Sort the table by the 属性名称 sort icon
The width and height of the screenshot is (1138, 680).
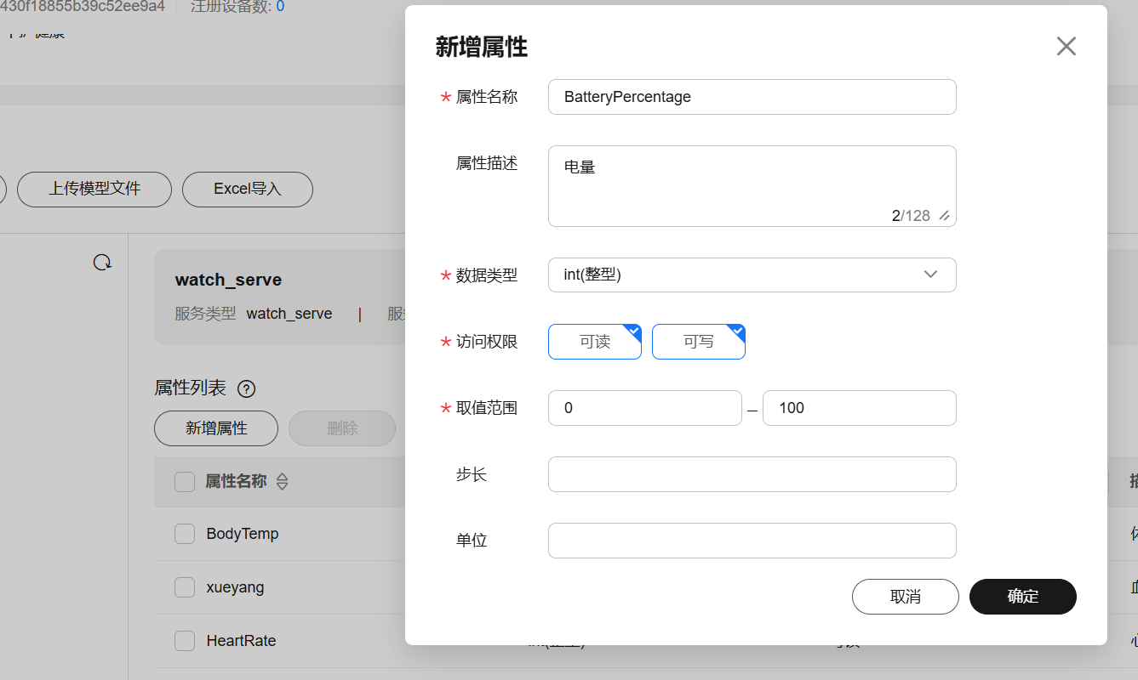[x=282, y=482]
